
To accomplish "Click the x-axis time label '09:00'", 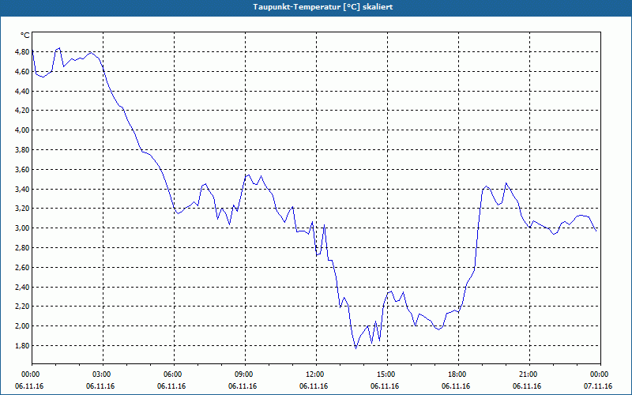I will pos(245,374).
